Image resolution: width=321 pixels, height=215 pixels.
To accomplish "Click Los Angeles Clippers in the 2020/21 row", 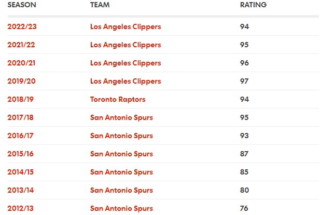I will pyautogui.click(x=125, y=63).
